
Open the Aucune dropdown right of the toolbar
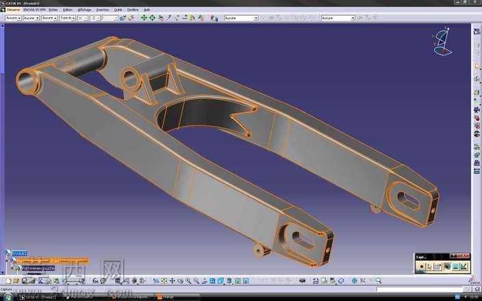[338, 18]
